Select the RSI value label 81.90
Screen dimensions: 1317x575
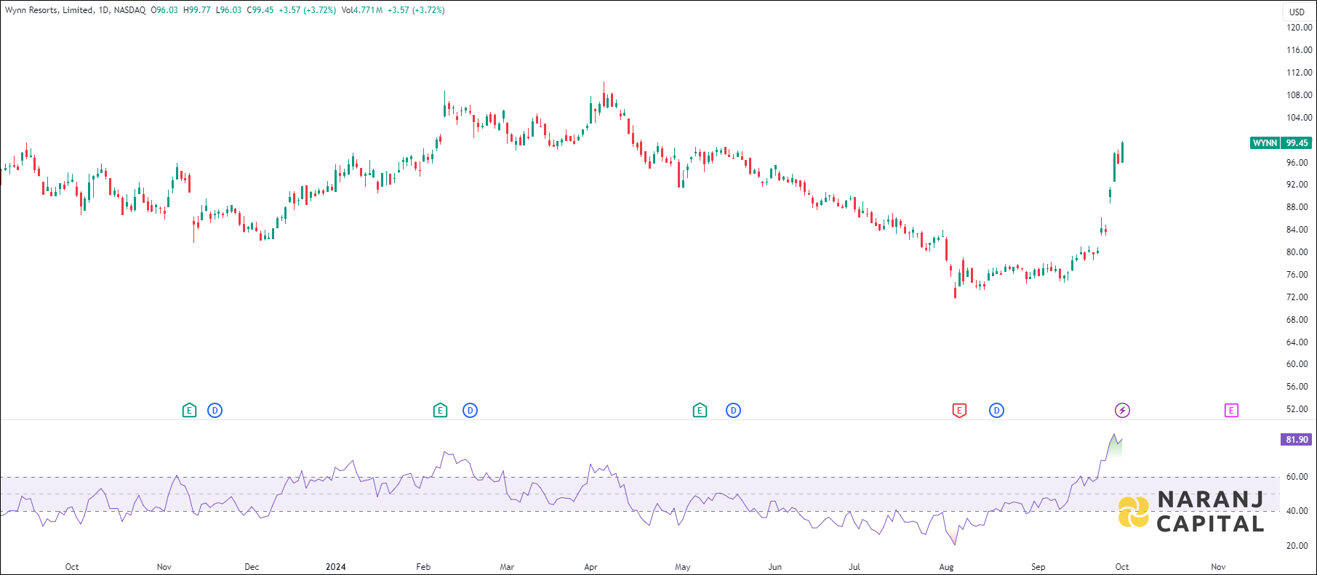coord(1297,440)
